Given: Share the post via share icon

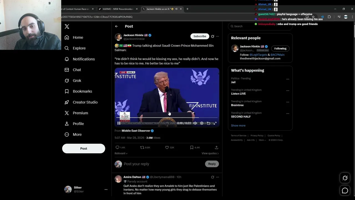Looking at the screenshot, I should pyautogui.click(x=217, y=147).
